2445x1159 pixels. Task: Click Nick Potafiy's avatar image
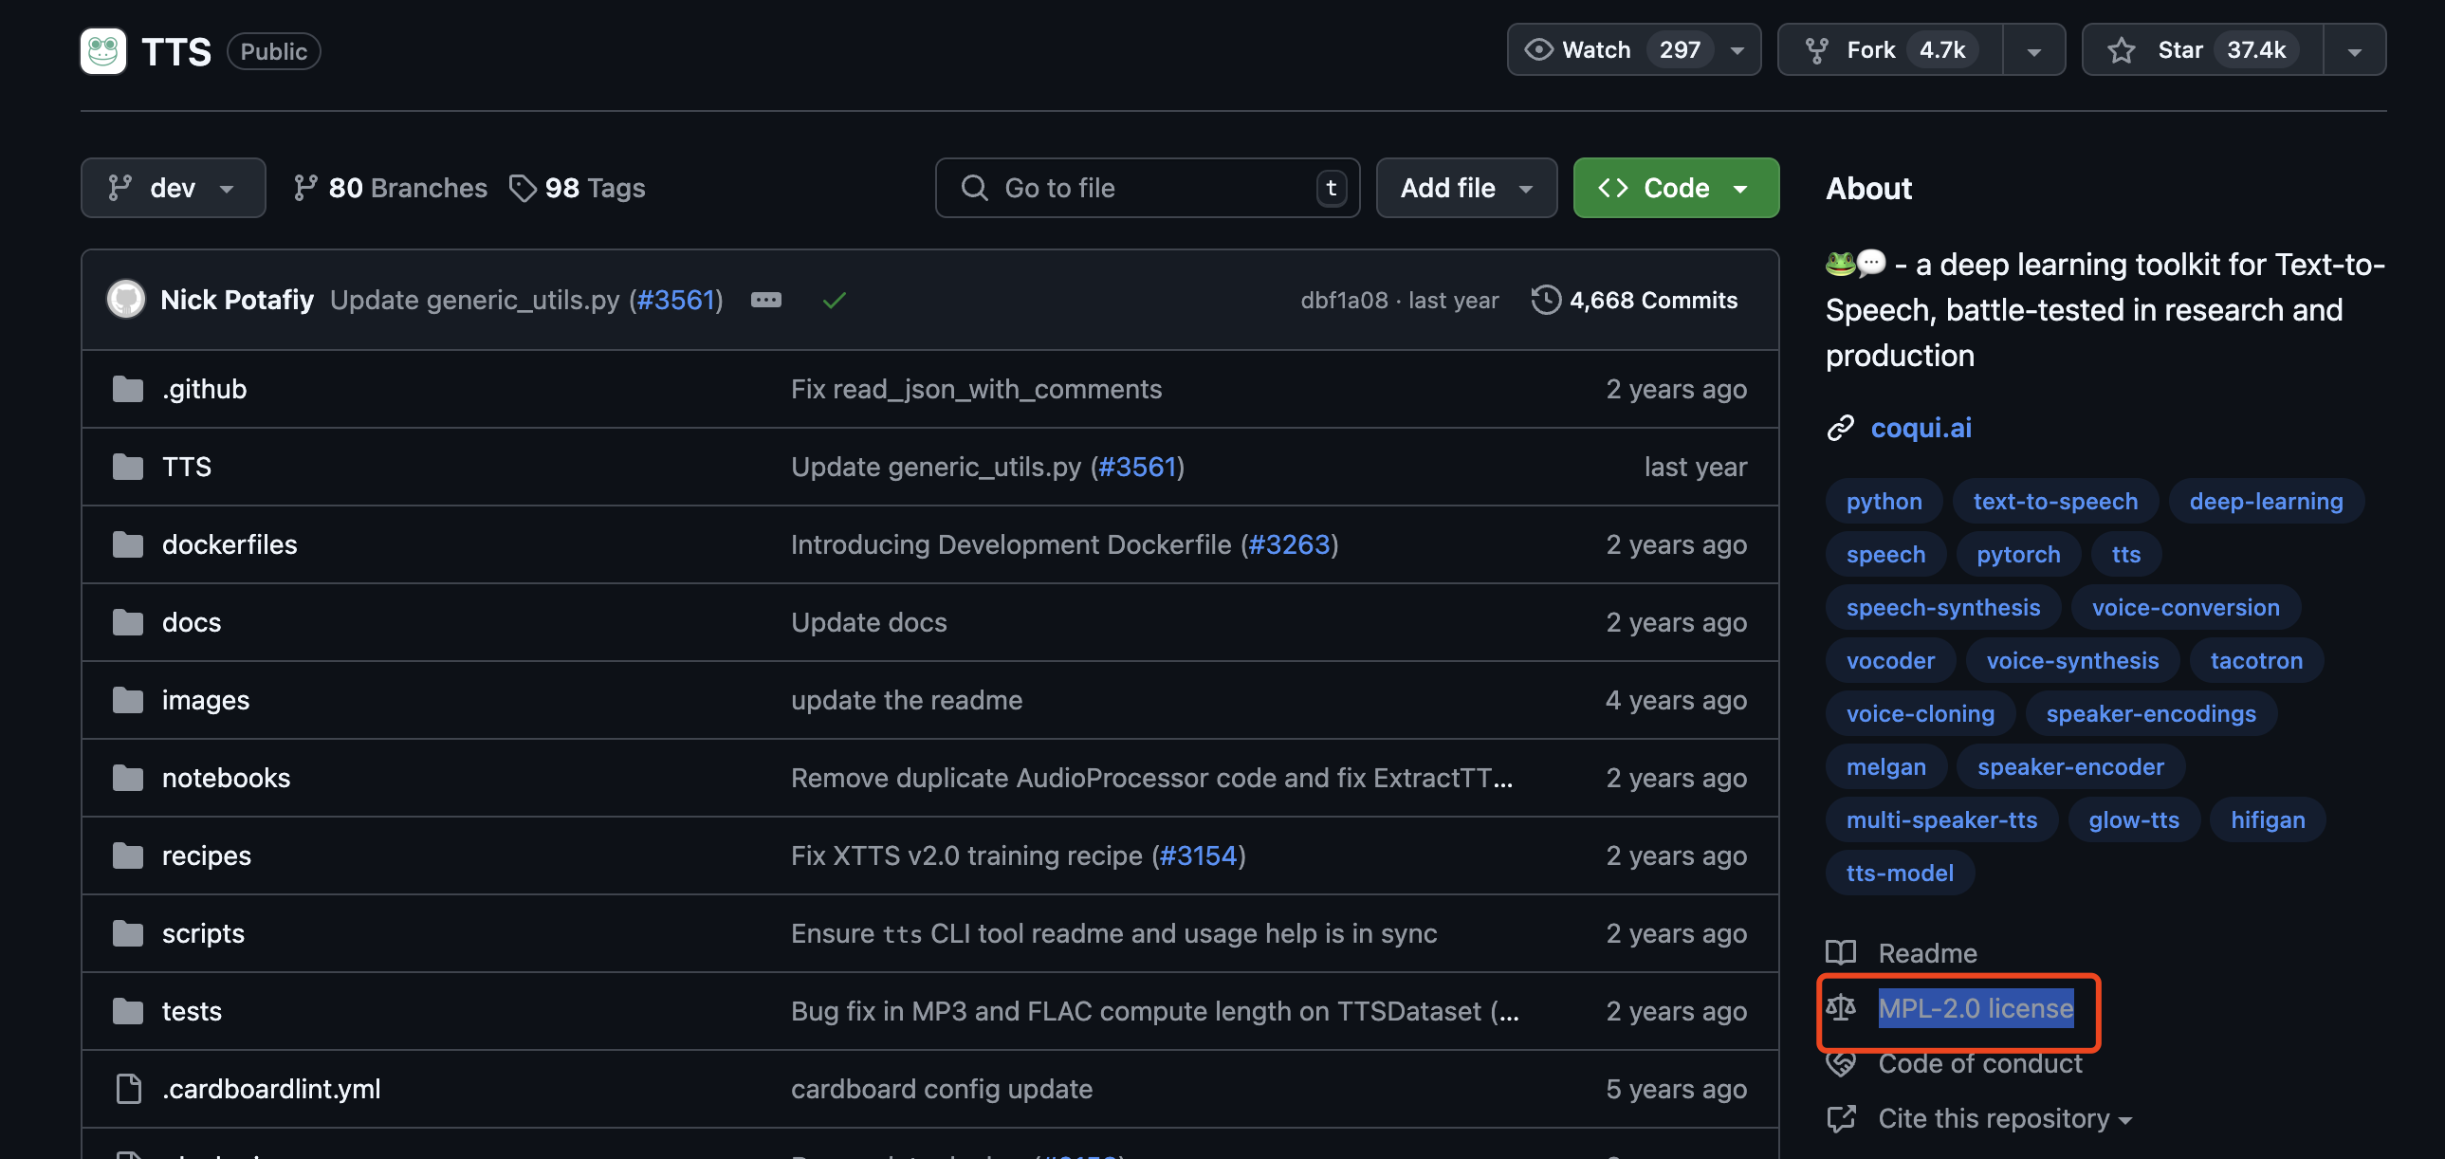click(126, 300)
